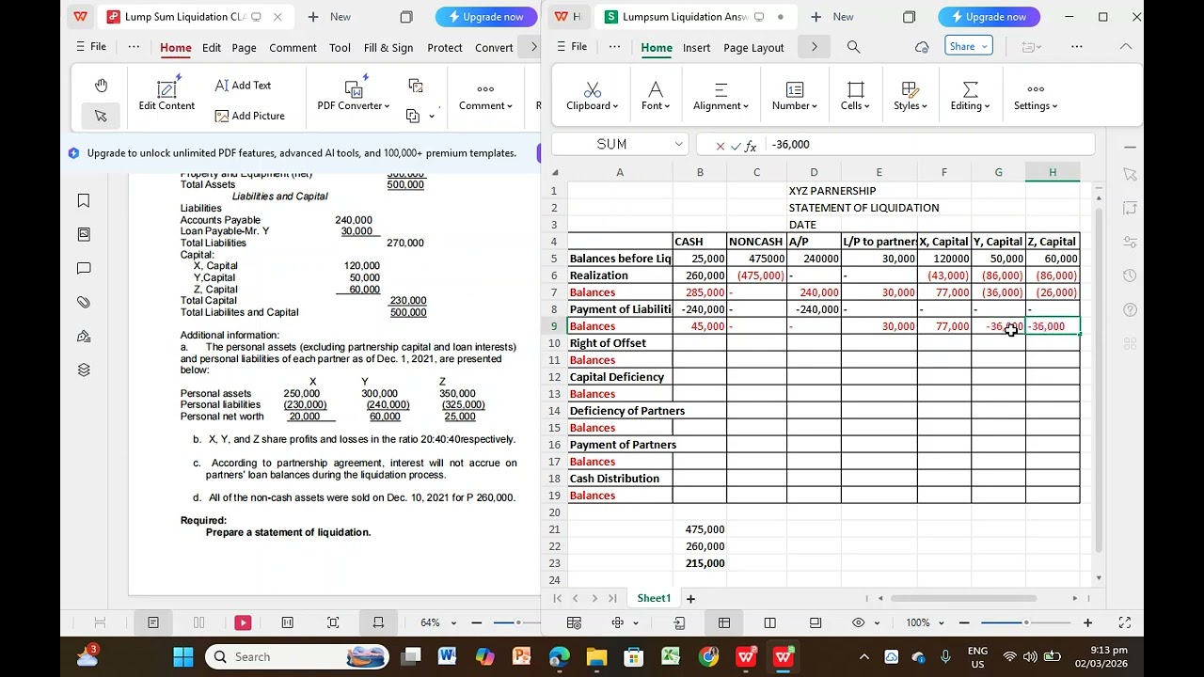Click the cloud sync icon in spreadsheet
The width and height of the screenshot is (1204, 677).
(922, 47)
